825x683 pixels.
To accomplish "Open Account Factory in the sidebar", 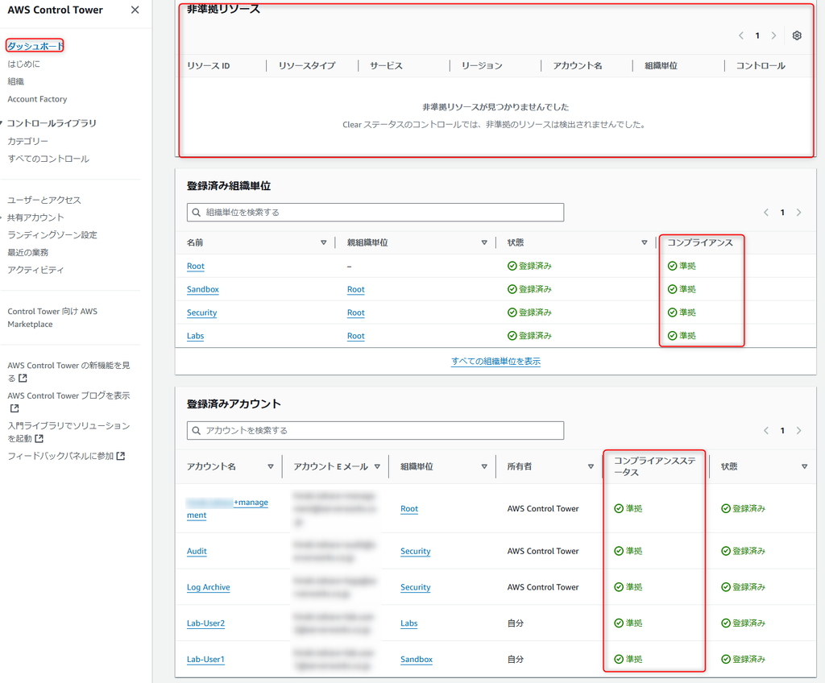I will pyautogui.click(x=37, y=99).
